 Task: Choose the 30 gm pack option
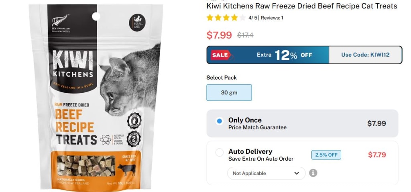(x=229, y=93)
